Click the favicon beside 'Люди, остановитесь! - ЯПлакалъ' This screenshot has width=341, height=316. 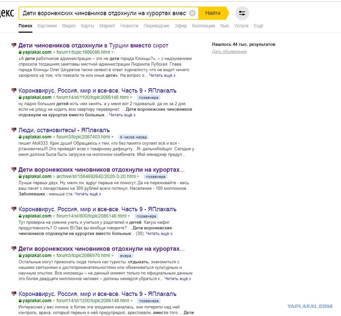tap(14, 130)
